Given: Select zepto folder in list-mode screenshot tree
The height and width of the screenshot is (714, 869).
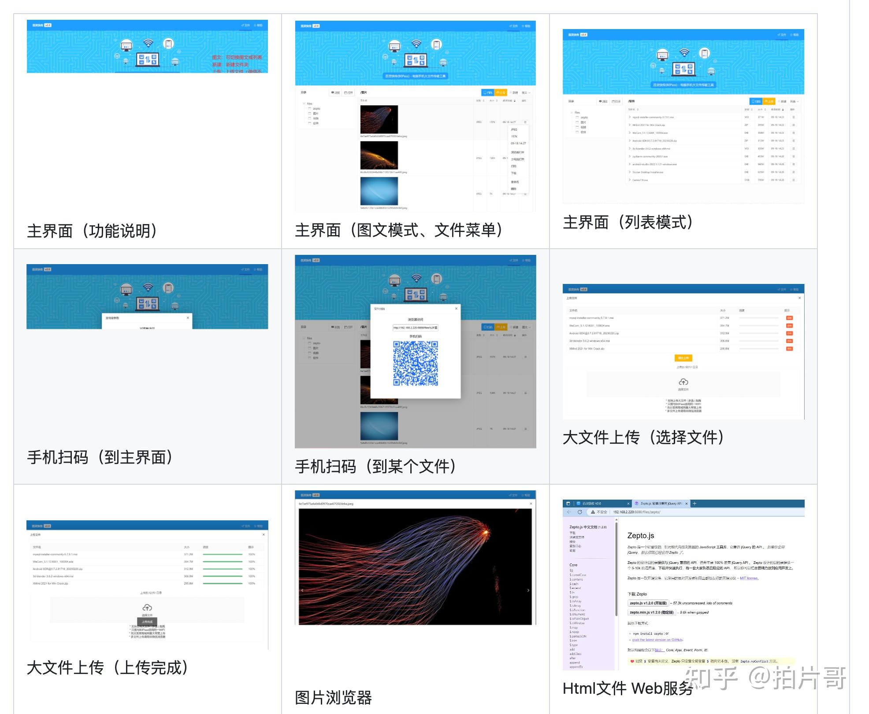Looking at the screenshot, I should [584, 118].
